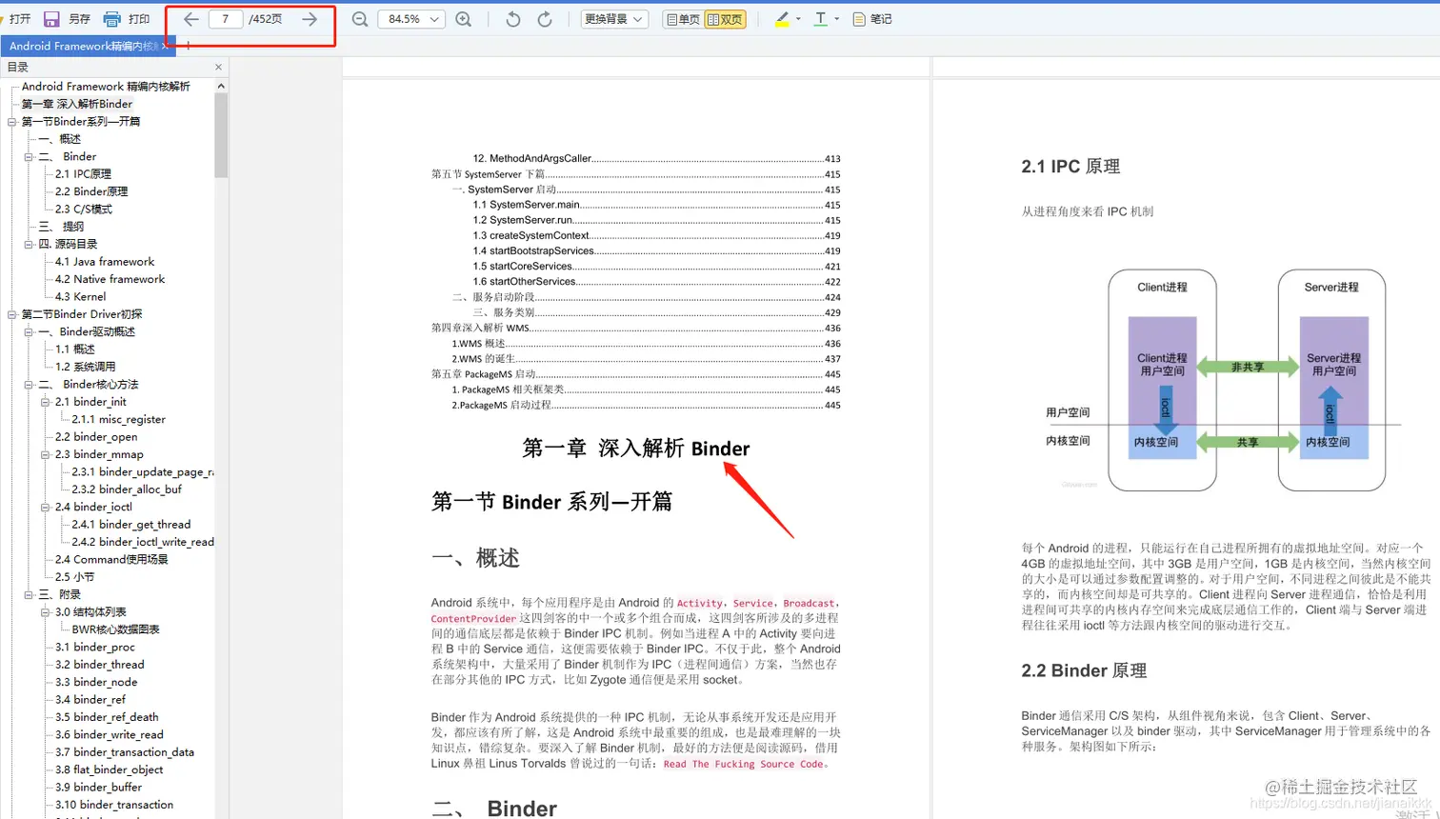Click the plus to add new tab

tap(189, 46)
